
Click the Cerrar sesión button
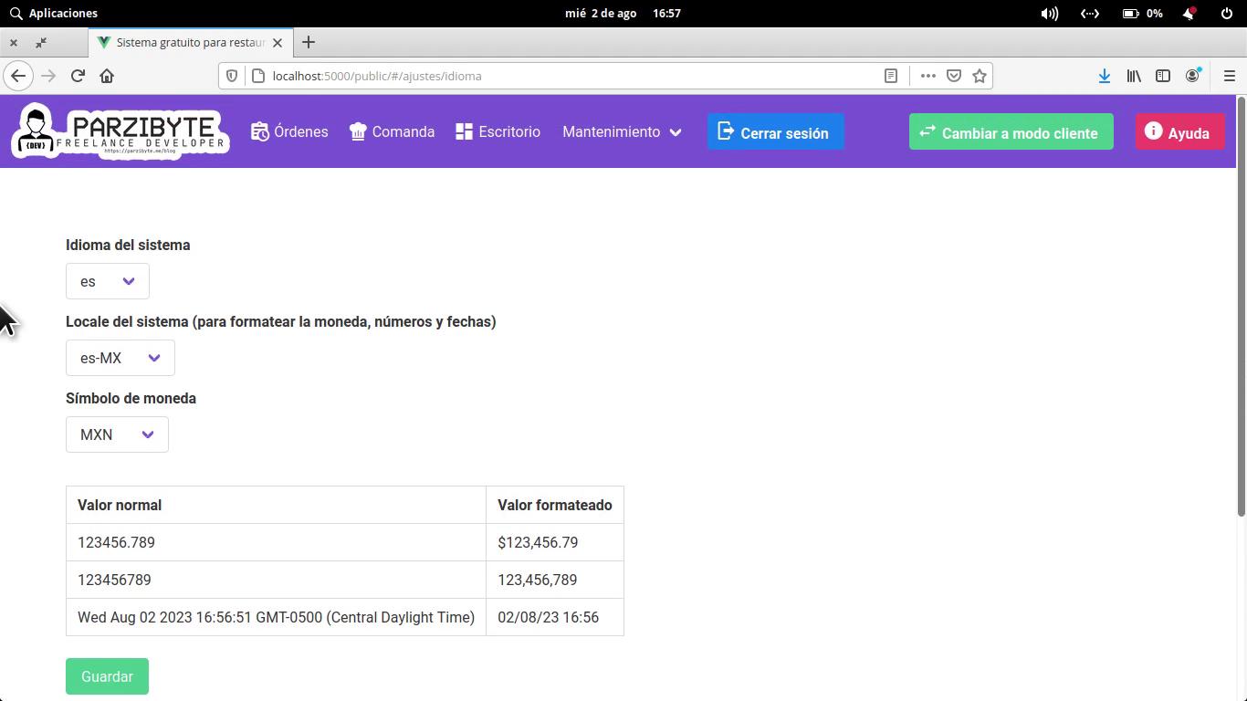[x=774, y=132]
